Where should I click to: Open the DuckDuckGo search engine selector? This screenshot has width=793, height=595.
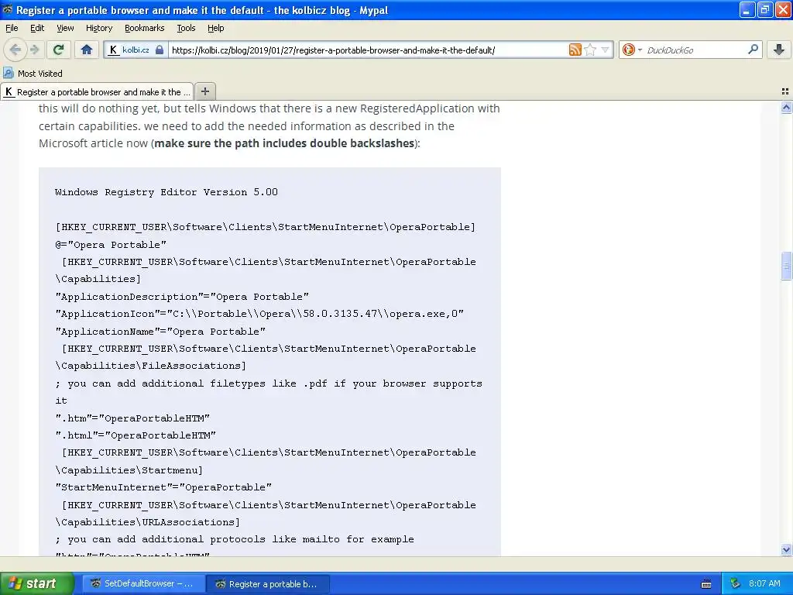(x=631, y=50)
